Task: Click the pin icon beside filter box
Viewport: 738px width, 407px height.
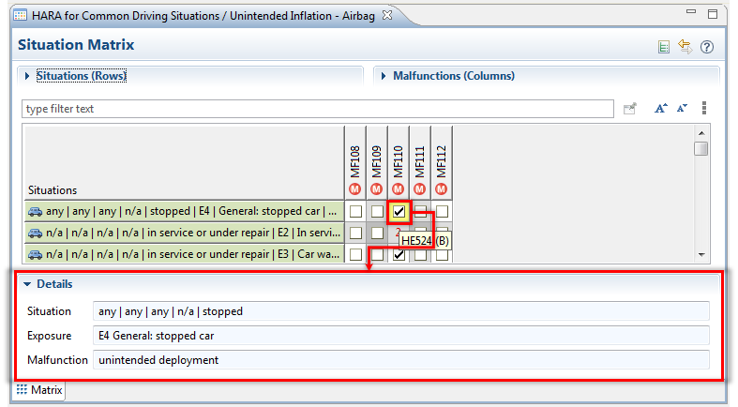Action: click(631, 109)
